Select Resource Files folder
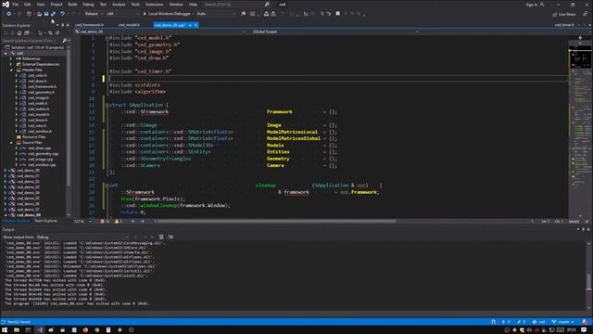The width and height of the screenshot is (593, 334). [x=33, y=137]
